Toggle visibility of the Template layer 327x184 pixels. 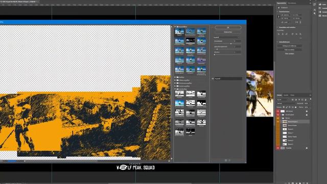coord(278,148)
